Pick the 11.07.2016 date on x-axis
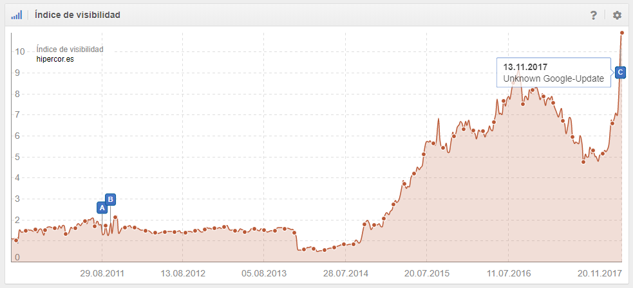The height and width of the screenshot is (288, 633). pos(508,273)
